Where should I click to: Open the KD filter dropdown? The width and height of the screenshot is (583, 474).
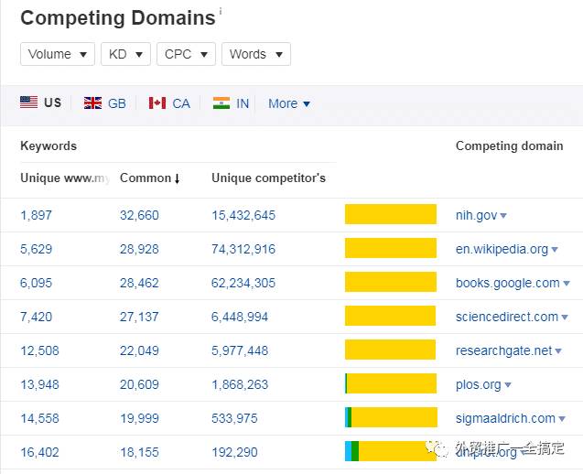[125, 54]
